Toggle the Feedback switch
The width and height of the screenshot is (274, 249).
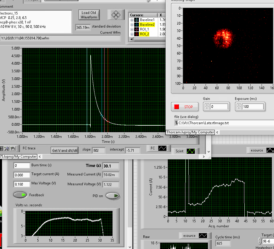pyautogui.click(x=20, y=195)
